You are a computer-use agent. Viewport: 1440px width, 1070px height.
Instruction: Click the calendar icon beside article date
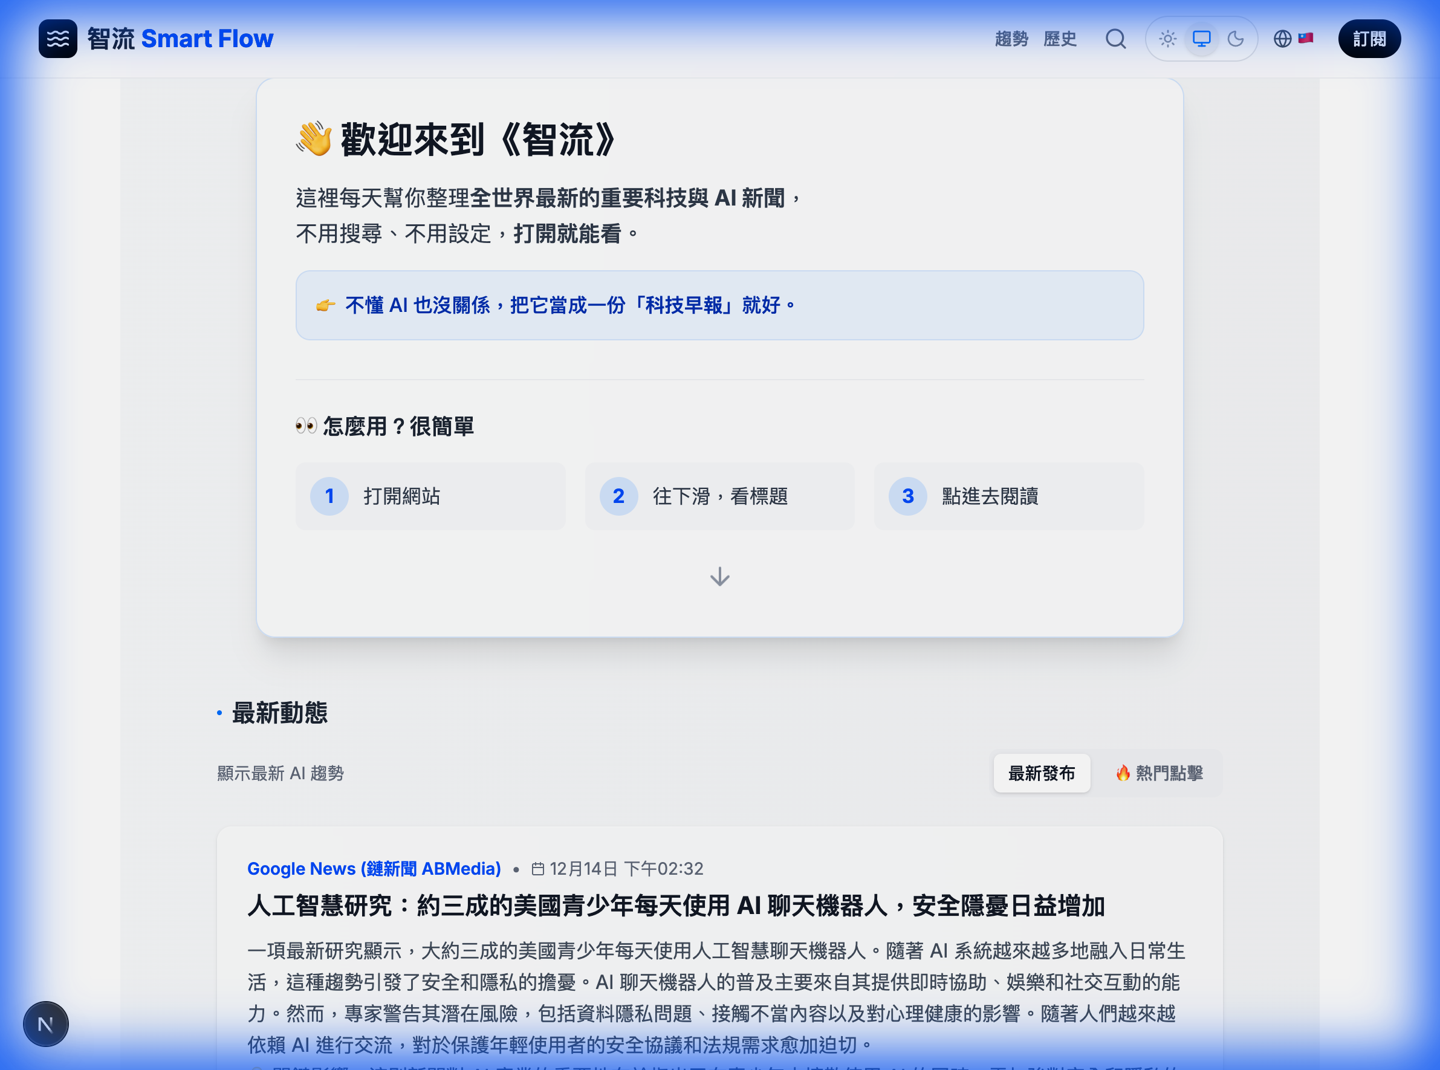pyautogui.click(x=537, y=869)
